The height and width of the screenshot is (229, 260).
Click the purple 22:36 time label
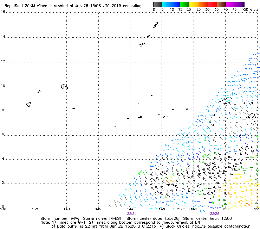point(215,214)
